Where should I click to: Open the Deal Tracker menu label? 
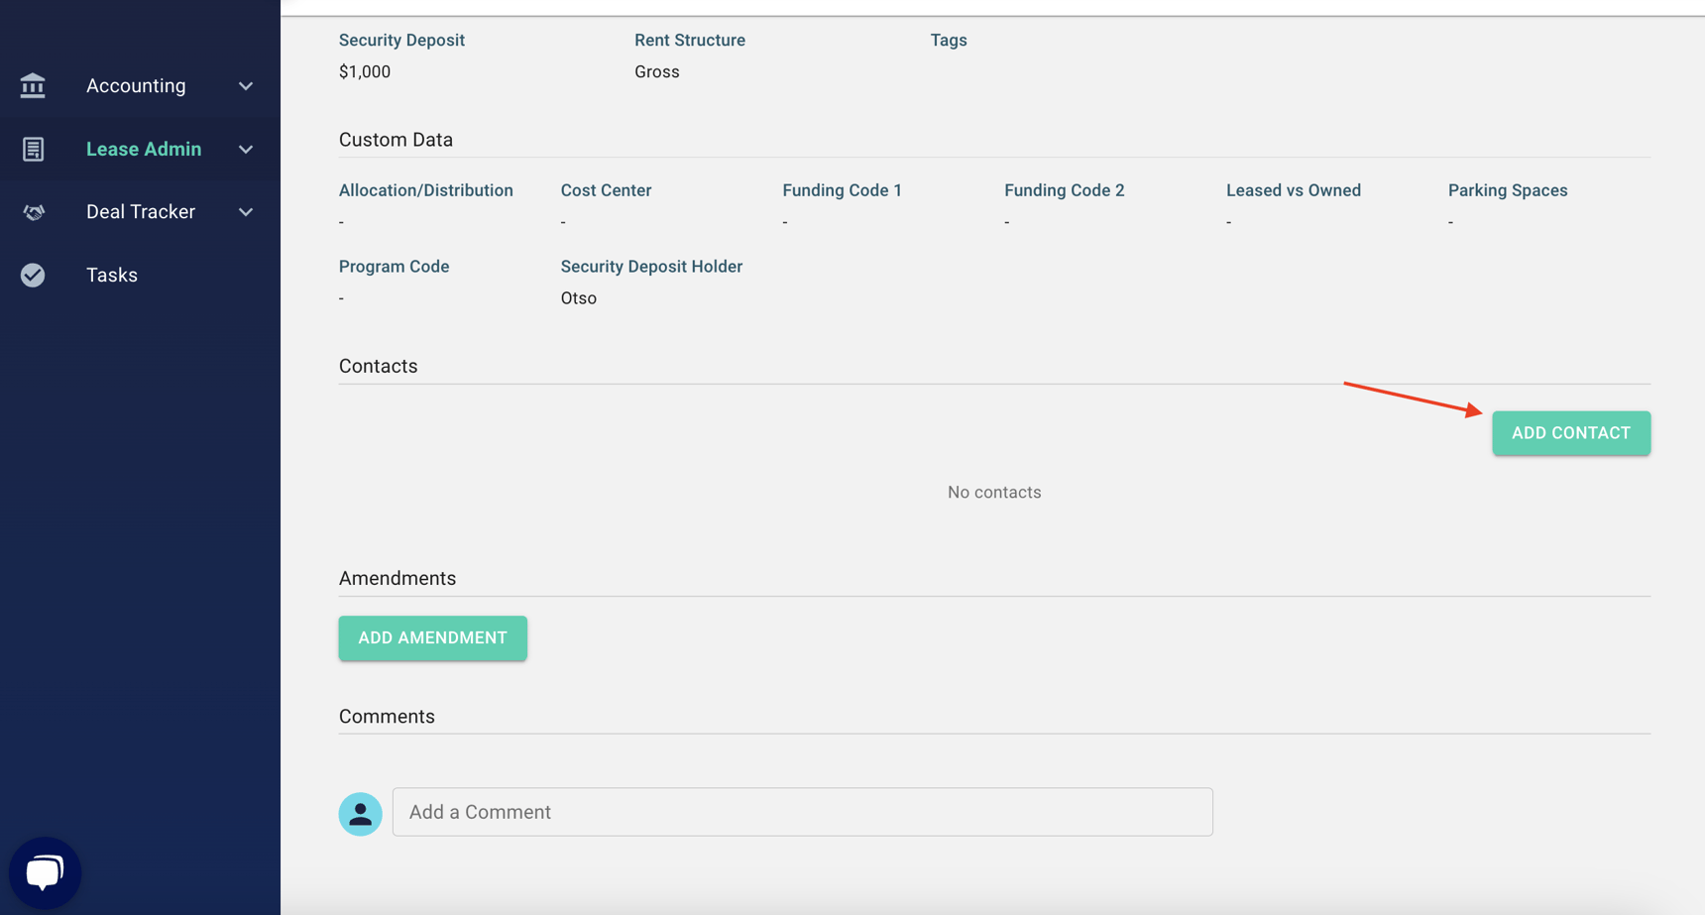coord(141,212)
